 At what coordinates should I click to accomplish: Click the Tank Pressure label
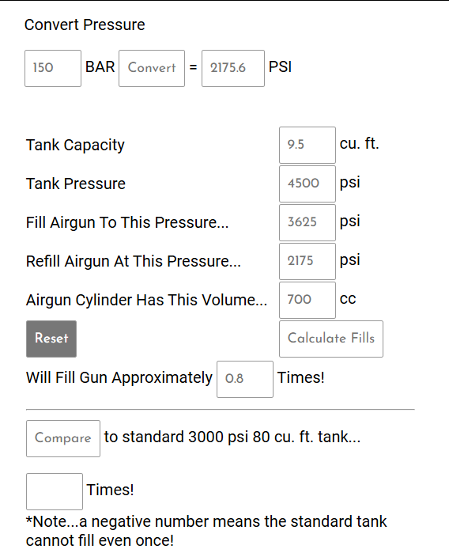76,184
